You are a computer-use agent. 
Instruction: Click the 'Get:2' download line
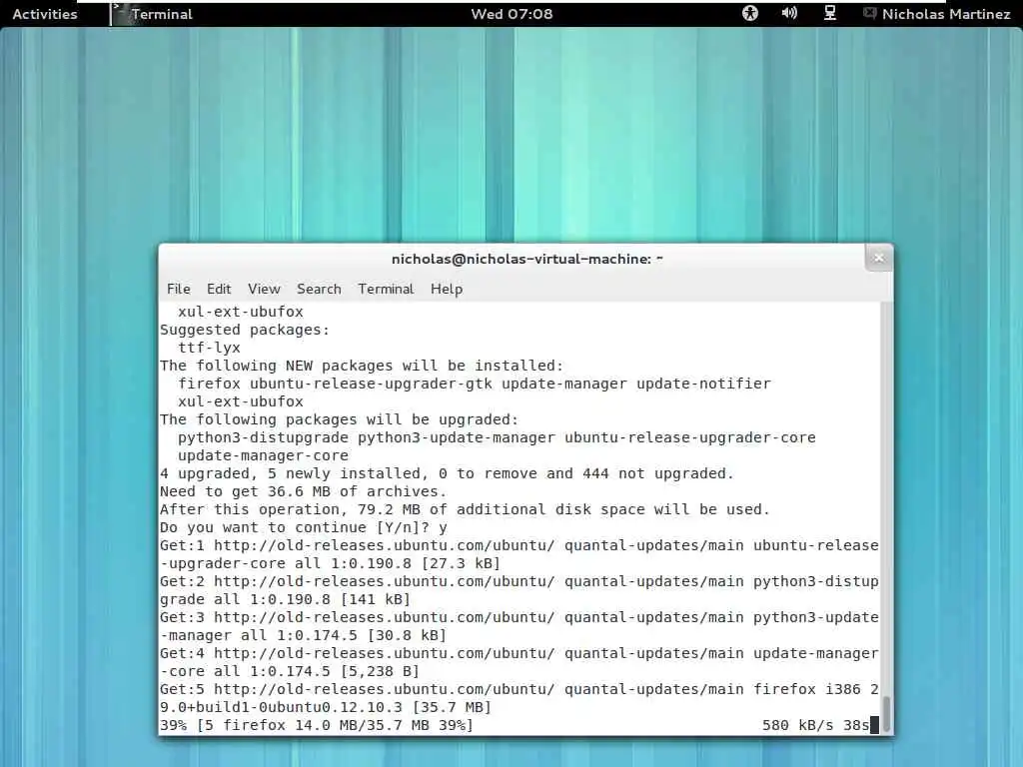click(519, 581)
